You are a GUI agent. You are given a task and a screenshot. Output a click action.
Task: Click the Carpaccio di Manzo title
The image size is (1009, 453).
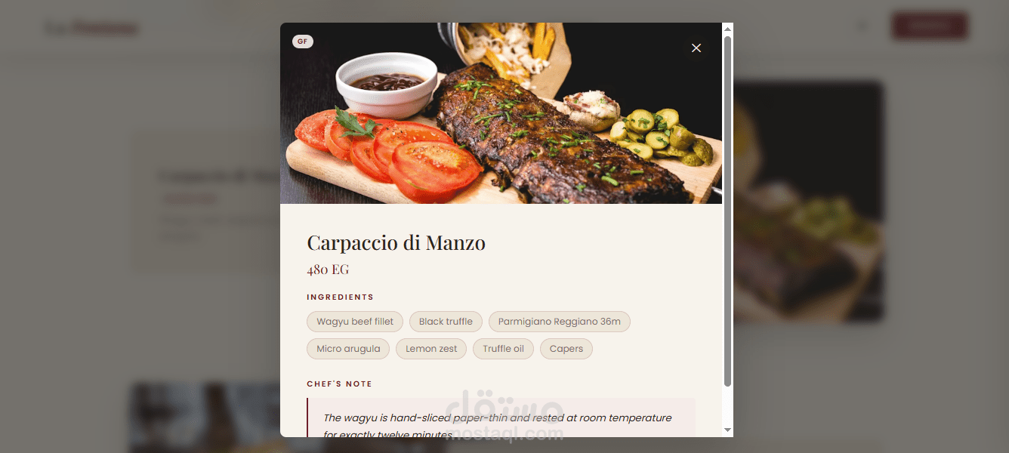click(x=396, y=243)
